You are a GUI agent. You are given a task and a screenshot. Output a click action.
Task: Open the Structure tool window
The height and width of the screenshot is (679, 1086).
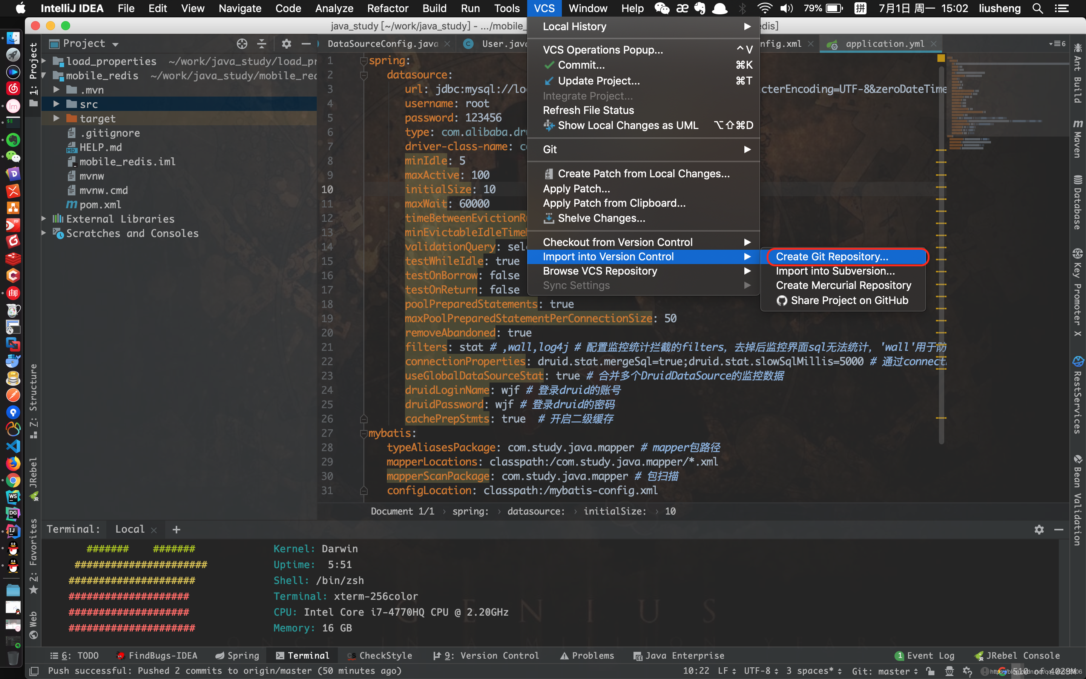click(33, 401)
